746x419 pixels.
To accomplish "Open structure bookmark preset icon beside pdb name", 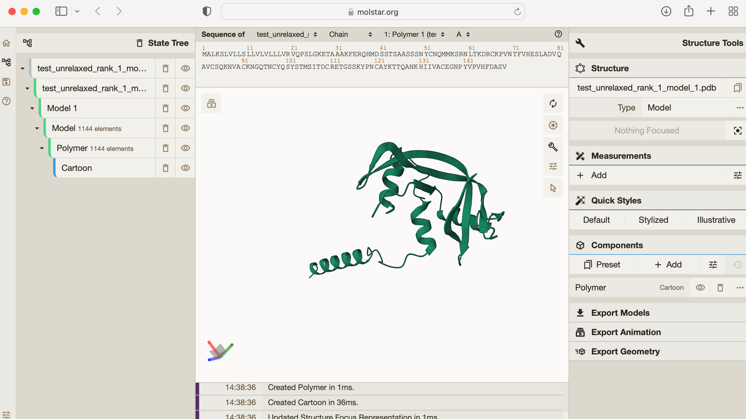I will click(738, 88).
